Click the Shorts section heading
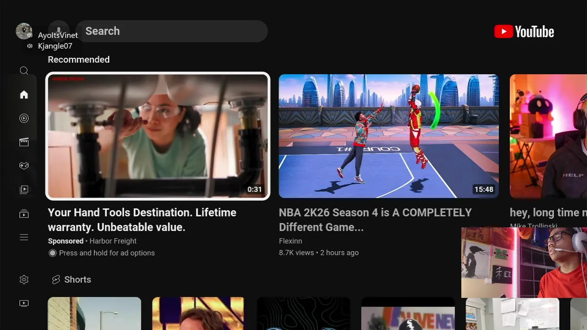Image resolution: width=587 pixels, height=330 pixels. (x=78, y=280)
